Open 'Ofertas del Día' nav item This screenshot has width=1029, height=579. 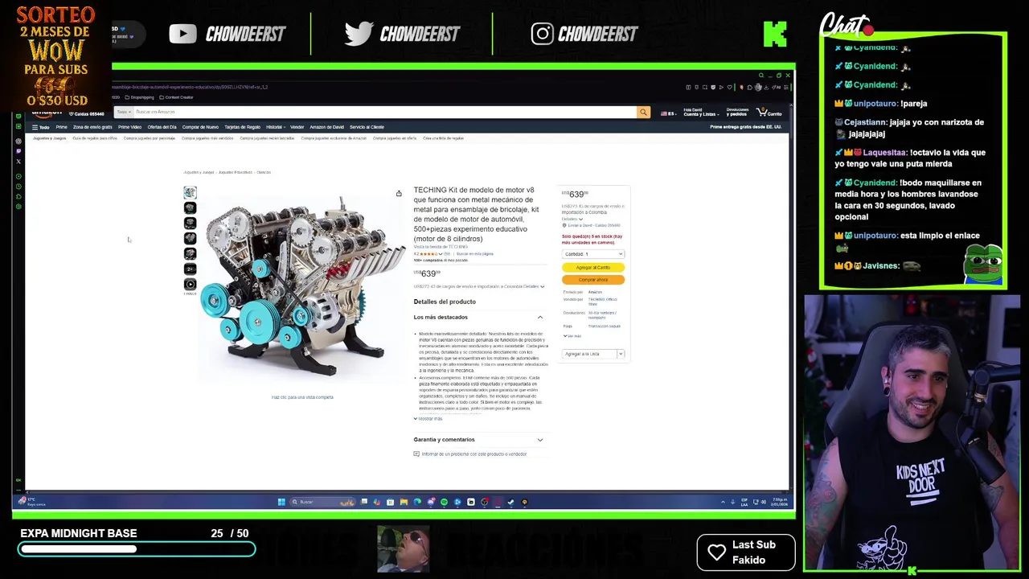tap(162, 127)
